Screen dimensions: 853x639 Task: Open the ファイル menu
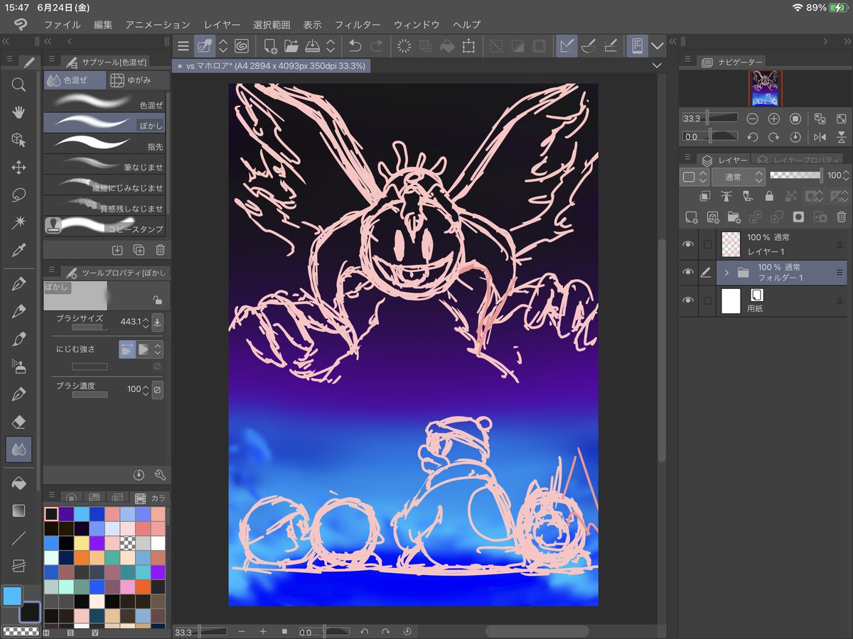[63, 24]
